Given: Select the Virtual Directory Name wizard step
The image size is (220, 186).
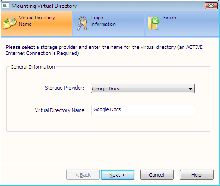Looking at the screenshot, I should (x=37, y=24).
